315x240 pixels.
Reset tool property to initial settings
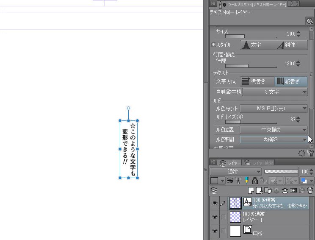click(x=301, y=153)
